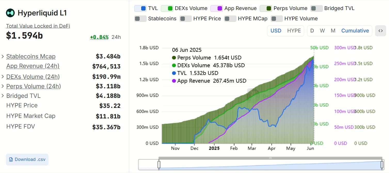Click the May label on the chart x-axis

point(291,148)
